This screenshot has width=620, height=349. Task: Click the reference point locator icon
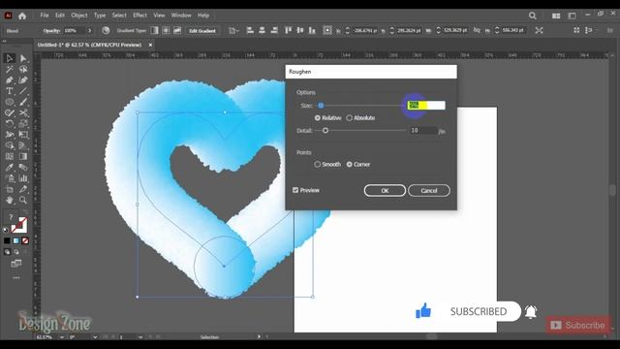pos(327,30)
